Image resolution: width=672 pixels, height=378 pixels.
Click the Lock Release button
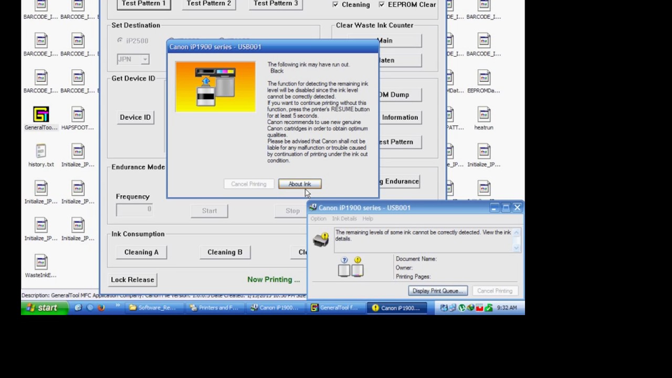(x=132, y=279)
